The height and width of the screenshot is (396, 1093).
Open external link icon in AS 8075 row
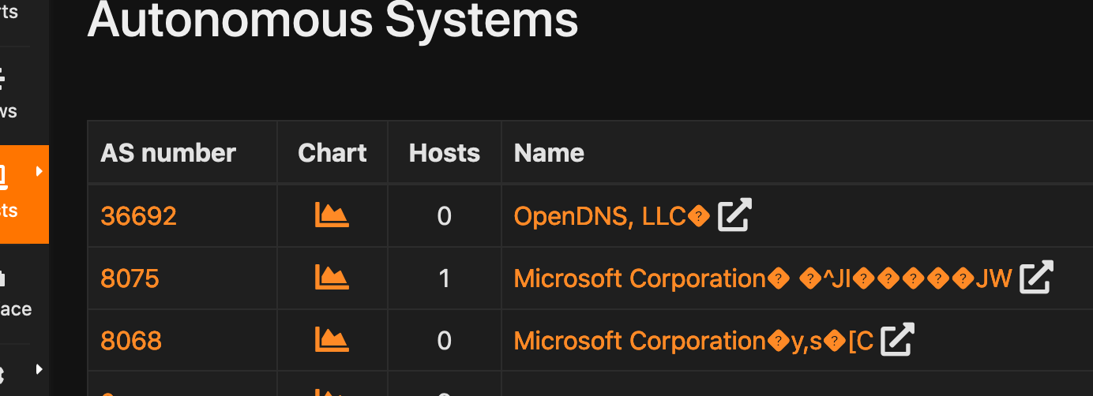pyautogui.click(x=1036, y=278)
